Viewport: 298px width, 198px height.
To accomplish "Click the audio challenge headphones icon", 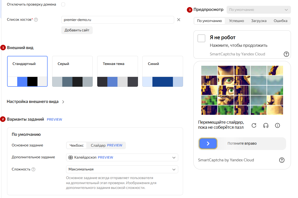I will (266, 125).
